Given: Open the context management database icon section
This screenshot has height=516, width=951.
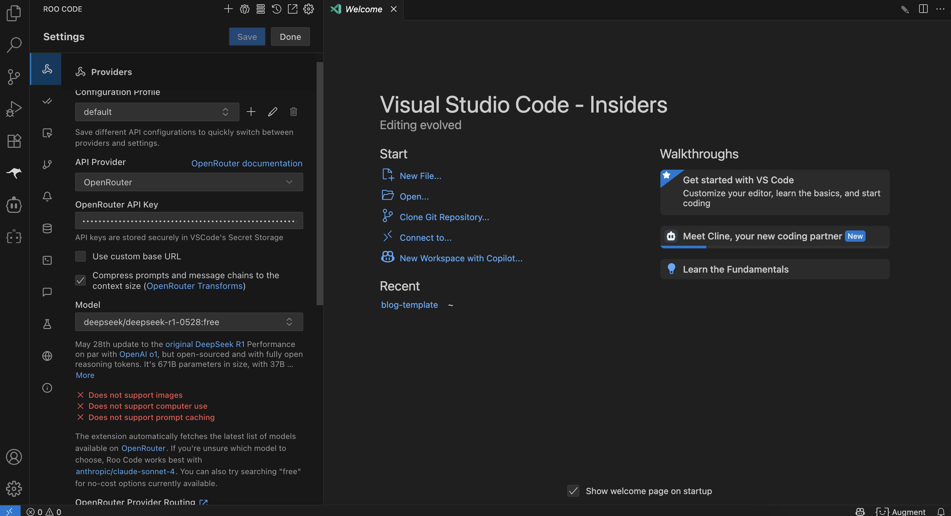Looking at the screenshot, I should click(x=47, y=228).
